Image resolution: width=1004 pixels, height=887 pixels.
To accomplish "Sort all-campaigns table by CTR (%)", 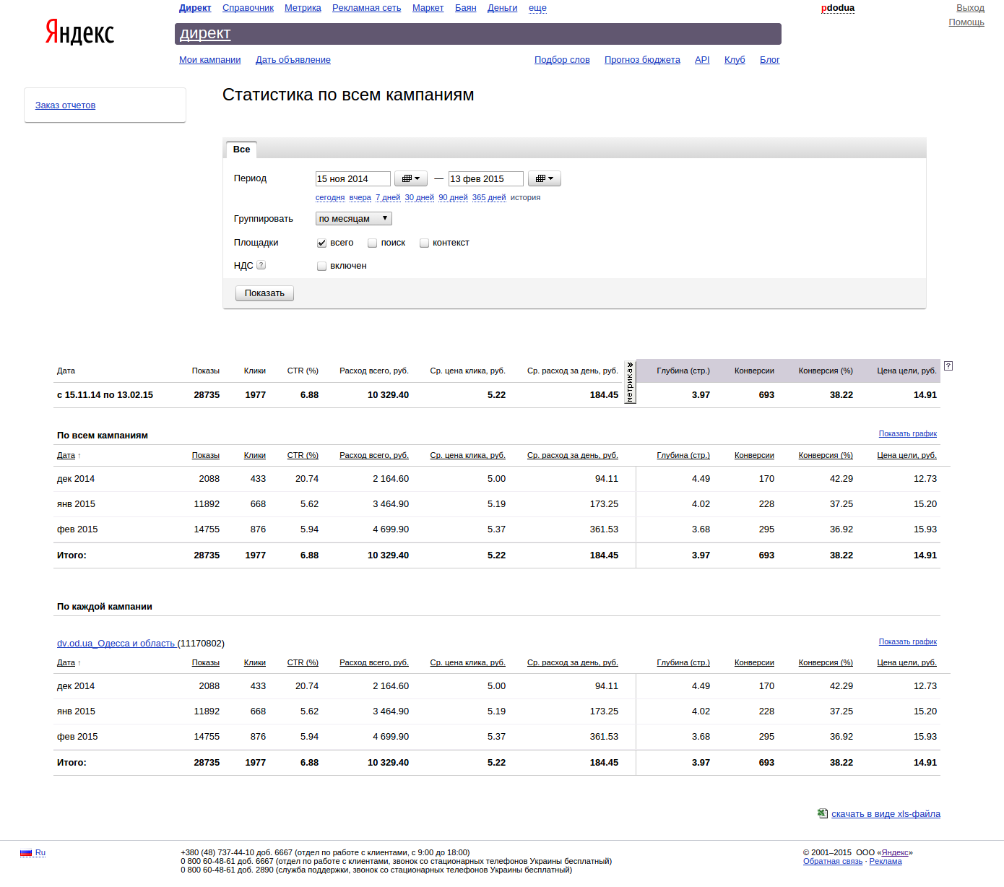I will [303, 456].
